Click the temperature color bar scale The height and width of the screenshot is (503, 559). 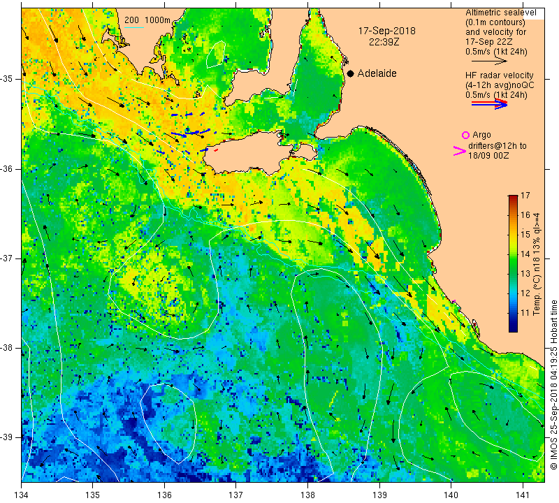click(513, 263)
